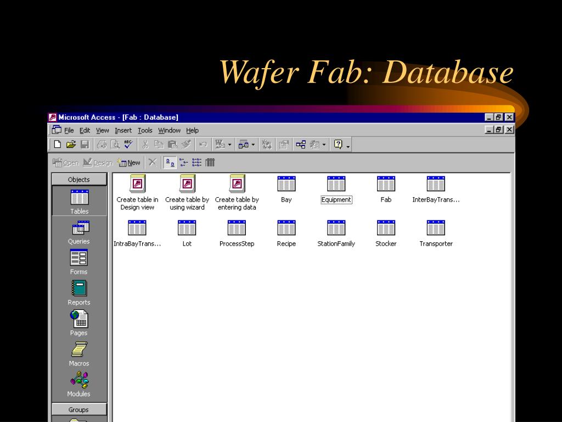Screen dimensions: 562x422
Task: Select Create table by using wizard shortcut
Action: click(187, 193)
